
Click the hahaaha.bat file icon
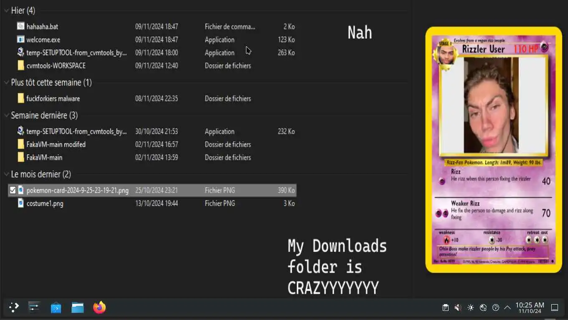point(20,26)
